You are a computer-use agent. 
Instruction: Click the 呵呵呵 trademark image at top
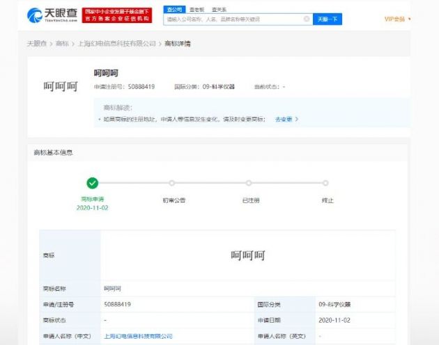(x=61, y=86)
